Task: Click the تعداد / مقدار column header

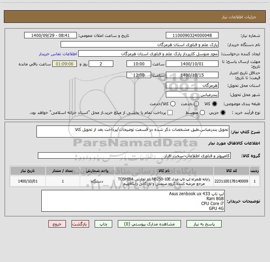Action: coord(63,171)
